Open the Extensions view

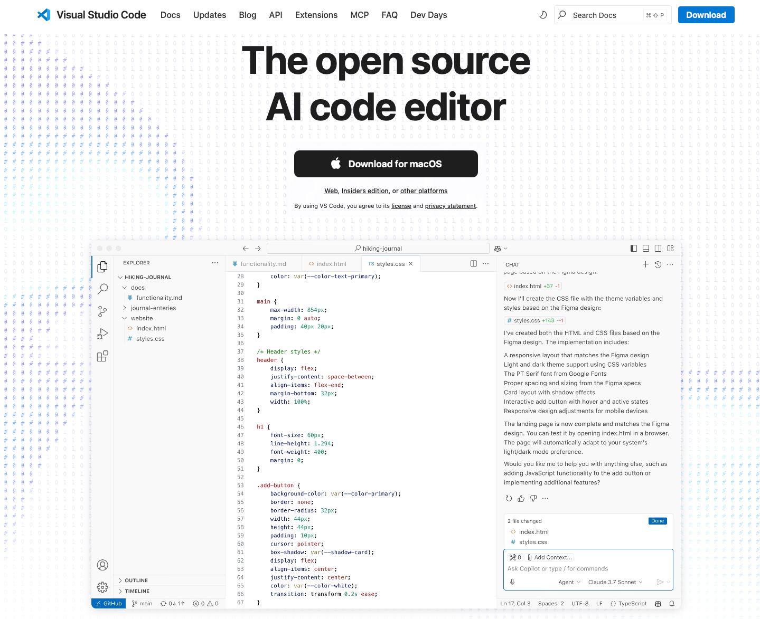pyautogui.click(x=102, y=356)
